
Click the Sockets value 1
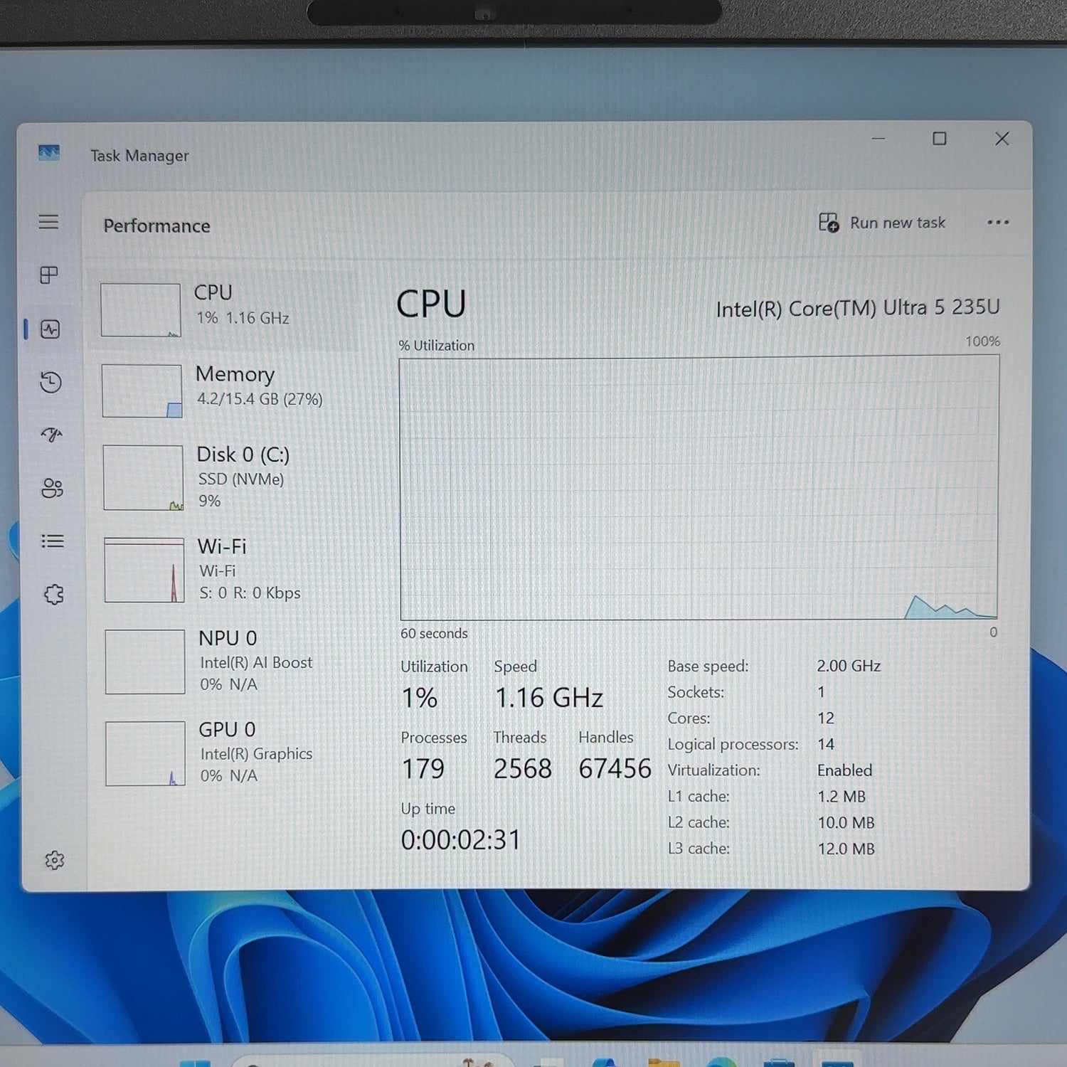click(x=821, y=692)
